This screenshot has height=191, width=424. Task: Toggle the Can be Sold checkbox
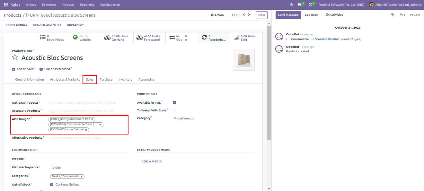[x=13, y=69]
